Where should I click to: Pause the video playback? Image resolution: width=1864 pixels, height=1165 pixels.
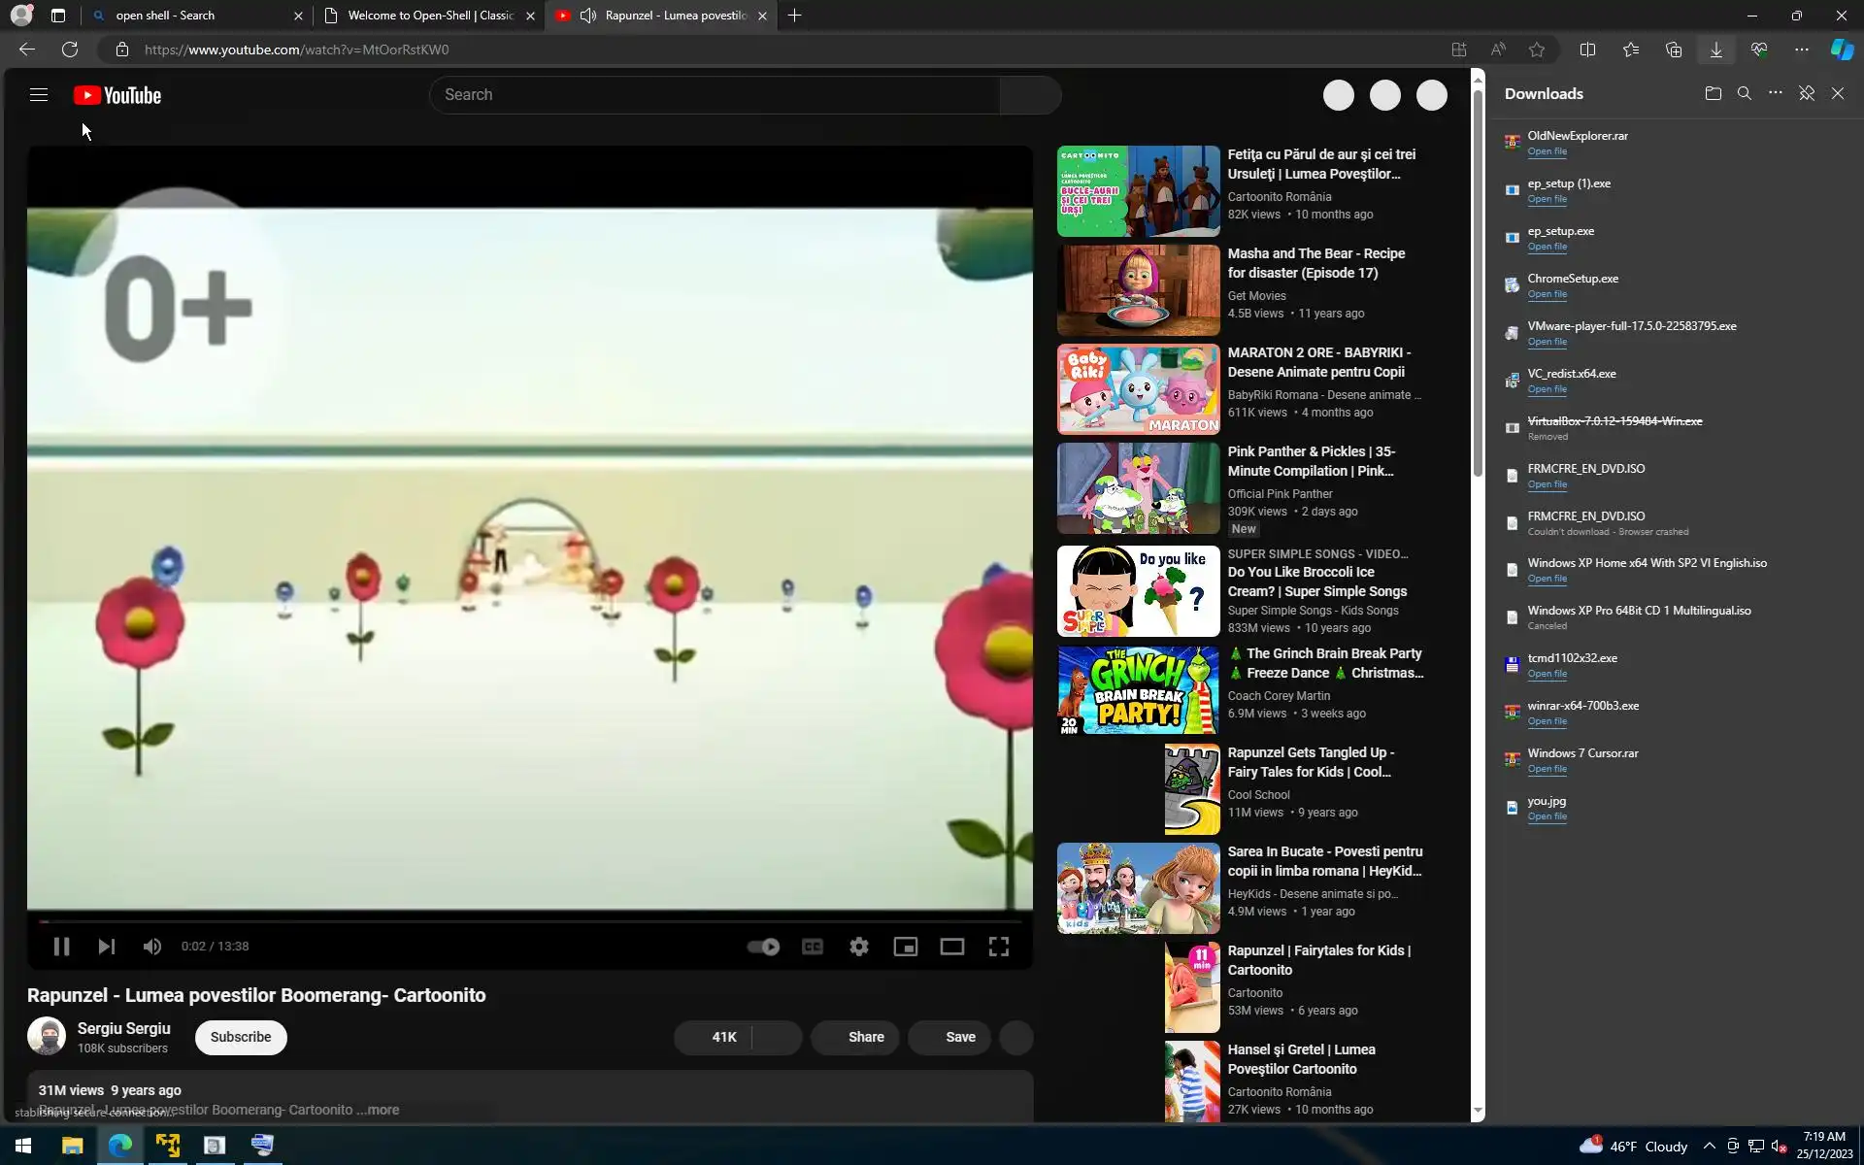[x=61, y=947]
